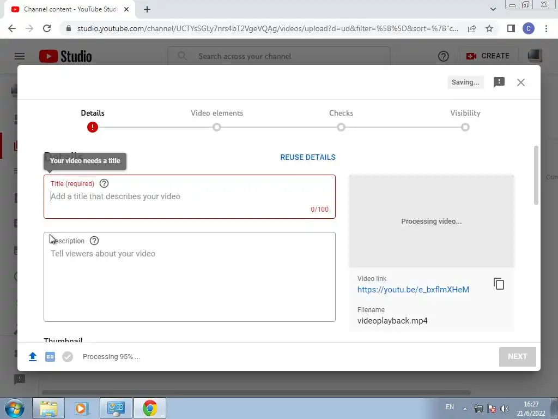Open the Help question mark icon in Studio header

[x=444, y=56]
